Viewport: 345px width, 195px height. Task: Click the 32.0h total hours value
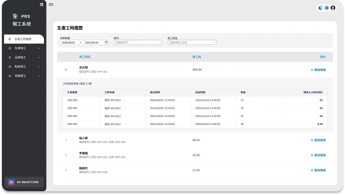196,155
